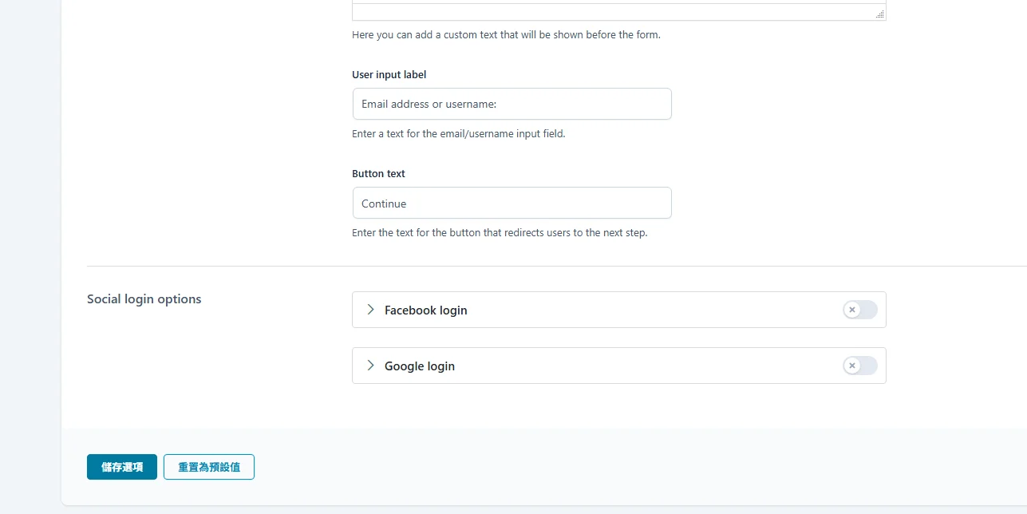Screen dimensions: 1027x514
Task: Click the Google login section title
Action: pos(420,366)
